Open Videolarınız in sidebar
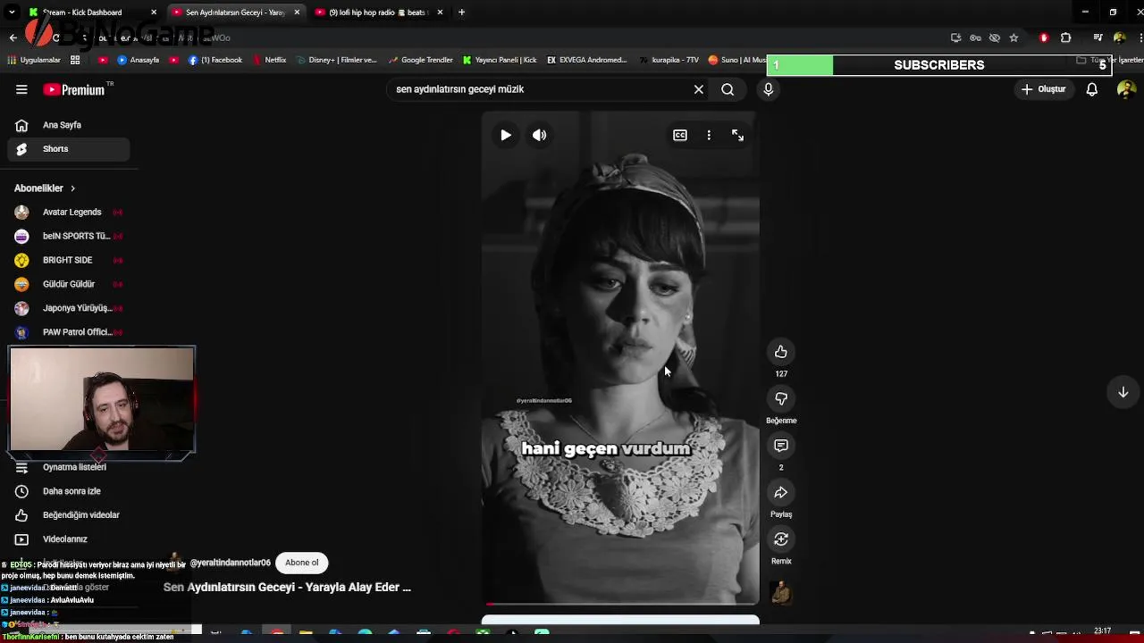Image resolution: width=1144 pixels, height=643 pixels. coord(69,539)
